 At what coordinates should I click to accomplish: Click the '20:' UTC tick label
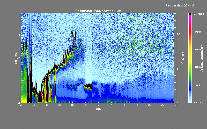[150, 105]
